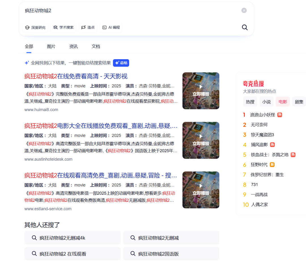This screenshot has height=264, width=306.
Task: Play the first 立即播放 video thumbnail
Action: click(x=201, y=90)
